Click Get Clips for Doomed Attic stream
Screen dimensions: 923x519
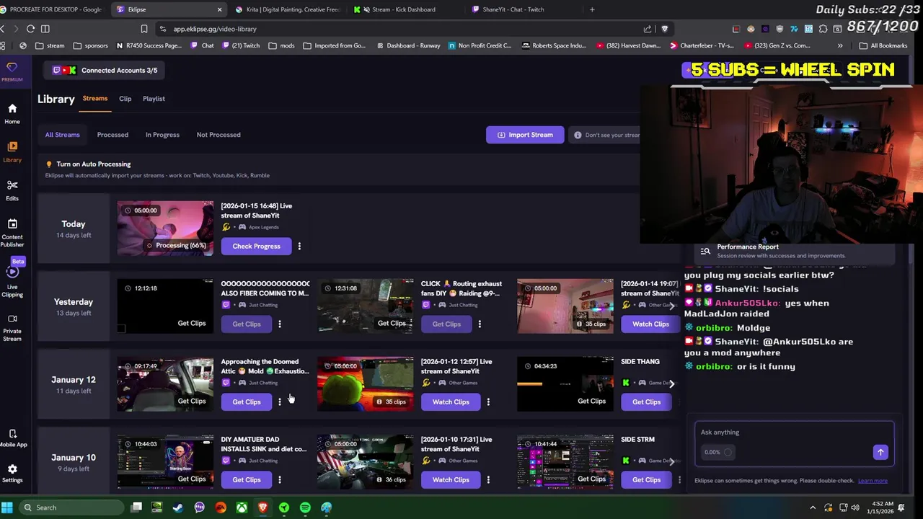coord(247,402)
